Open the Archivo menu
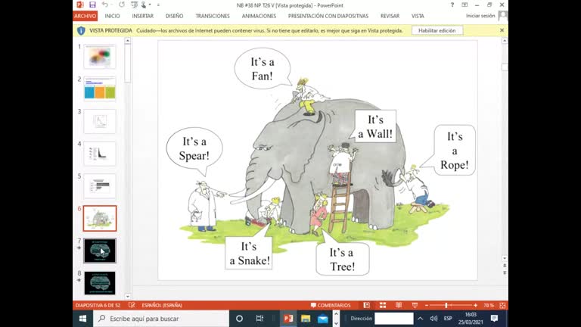581x327 pixels. pos(85,15)
